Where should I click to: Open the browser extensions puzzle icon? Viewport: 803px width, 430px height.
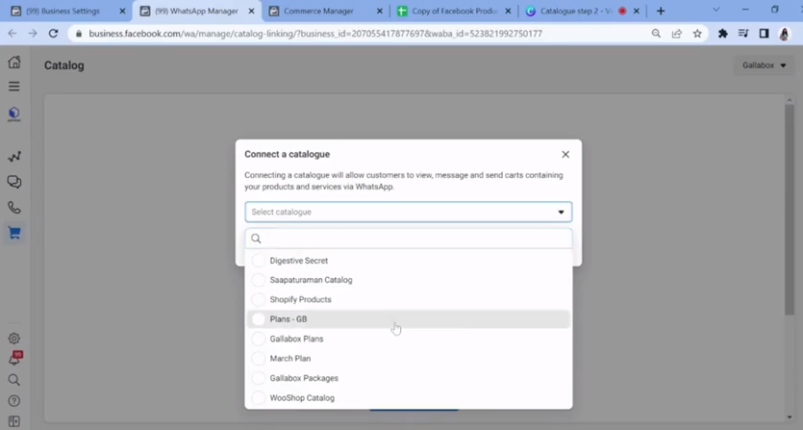click(722, 34)
